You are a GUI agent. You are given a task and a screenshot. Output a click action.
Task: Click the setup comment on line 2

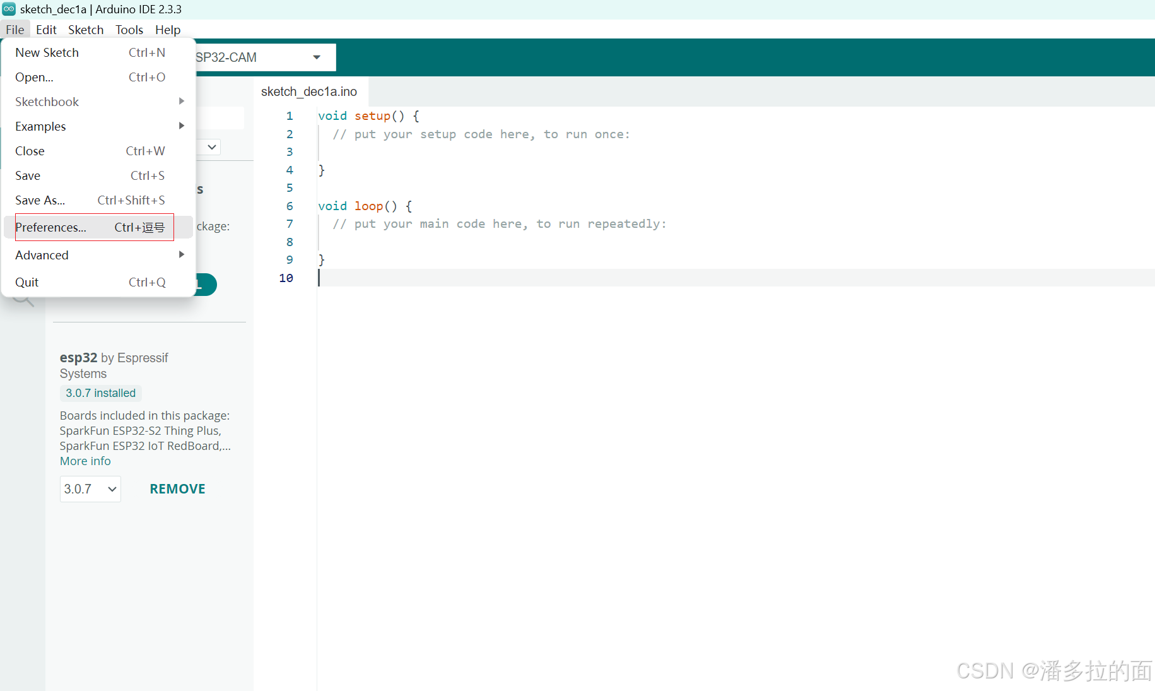481,134
